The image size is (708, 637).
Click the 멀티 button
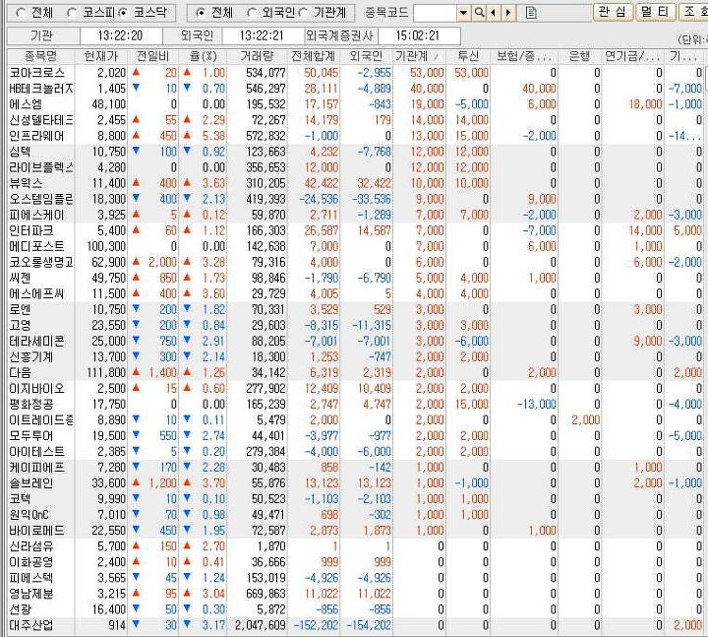[x=655, y=12]
